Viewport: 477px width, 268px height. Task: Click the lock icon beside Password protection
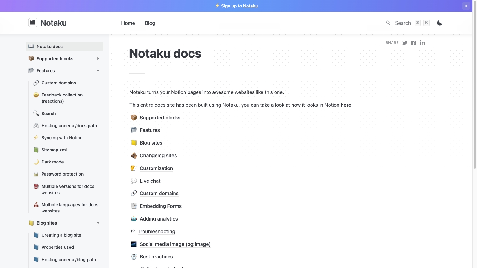[36, 174]
